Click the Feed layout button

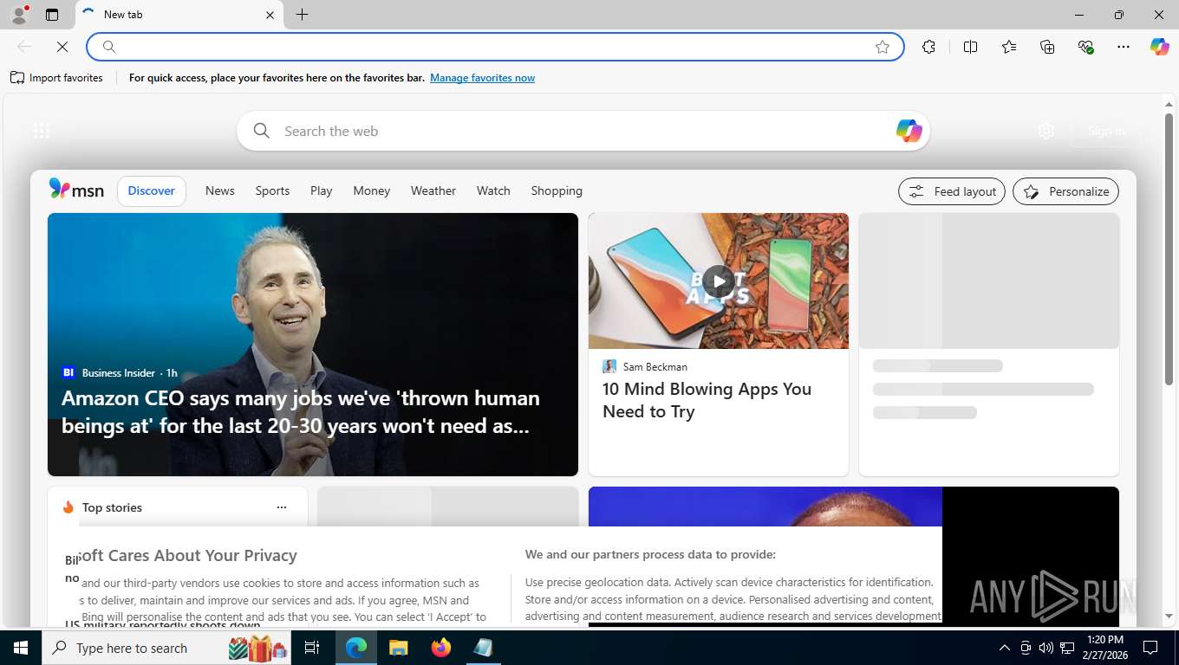pos(952,191)
